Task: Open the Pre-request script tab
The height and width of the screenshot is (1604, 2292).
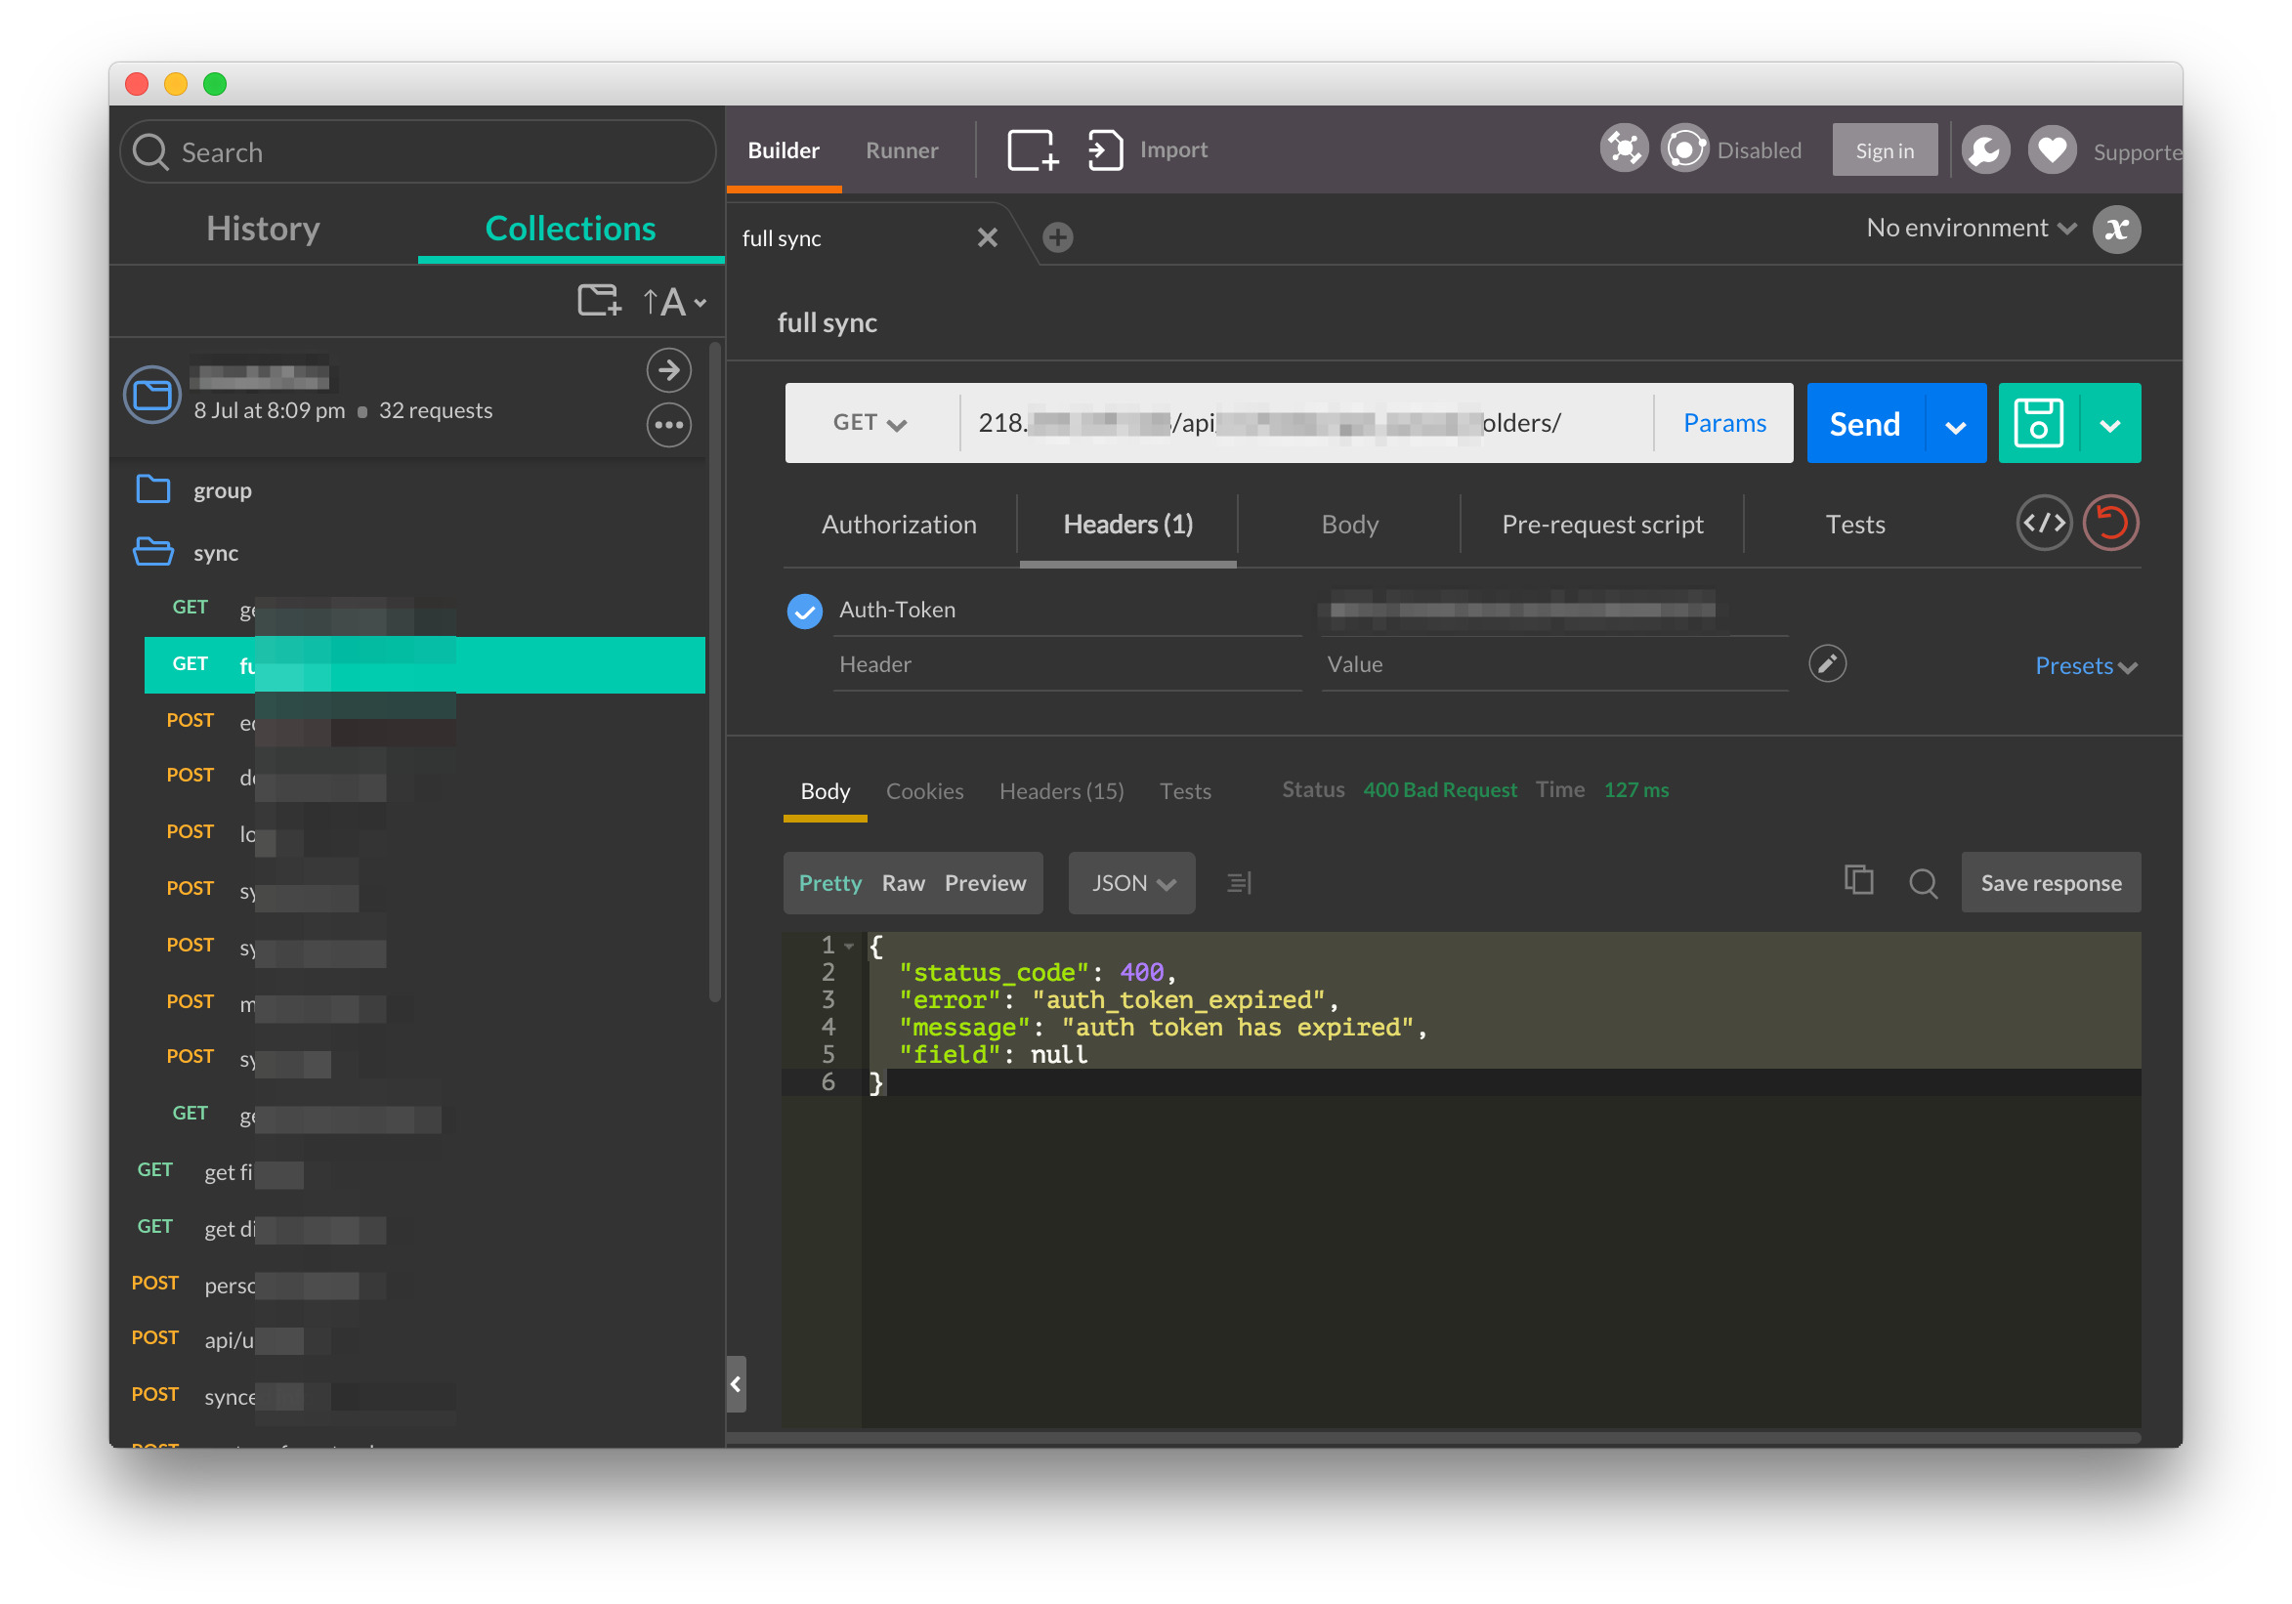Action: coord(1601,524)
